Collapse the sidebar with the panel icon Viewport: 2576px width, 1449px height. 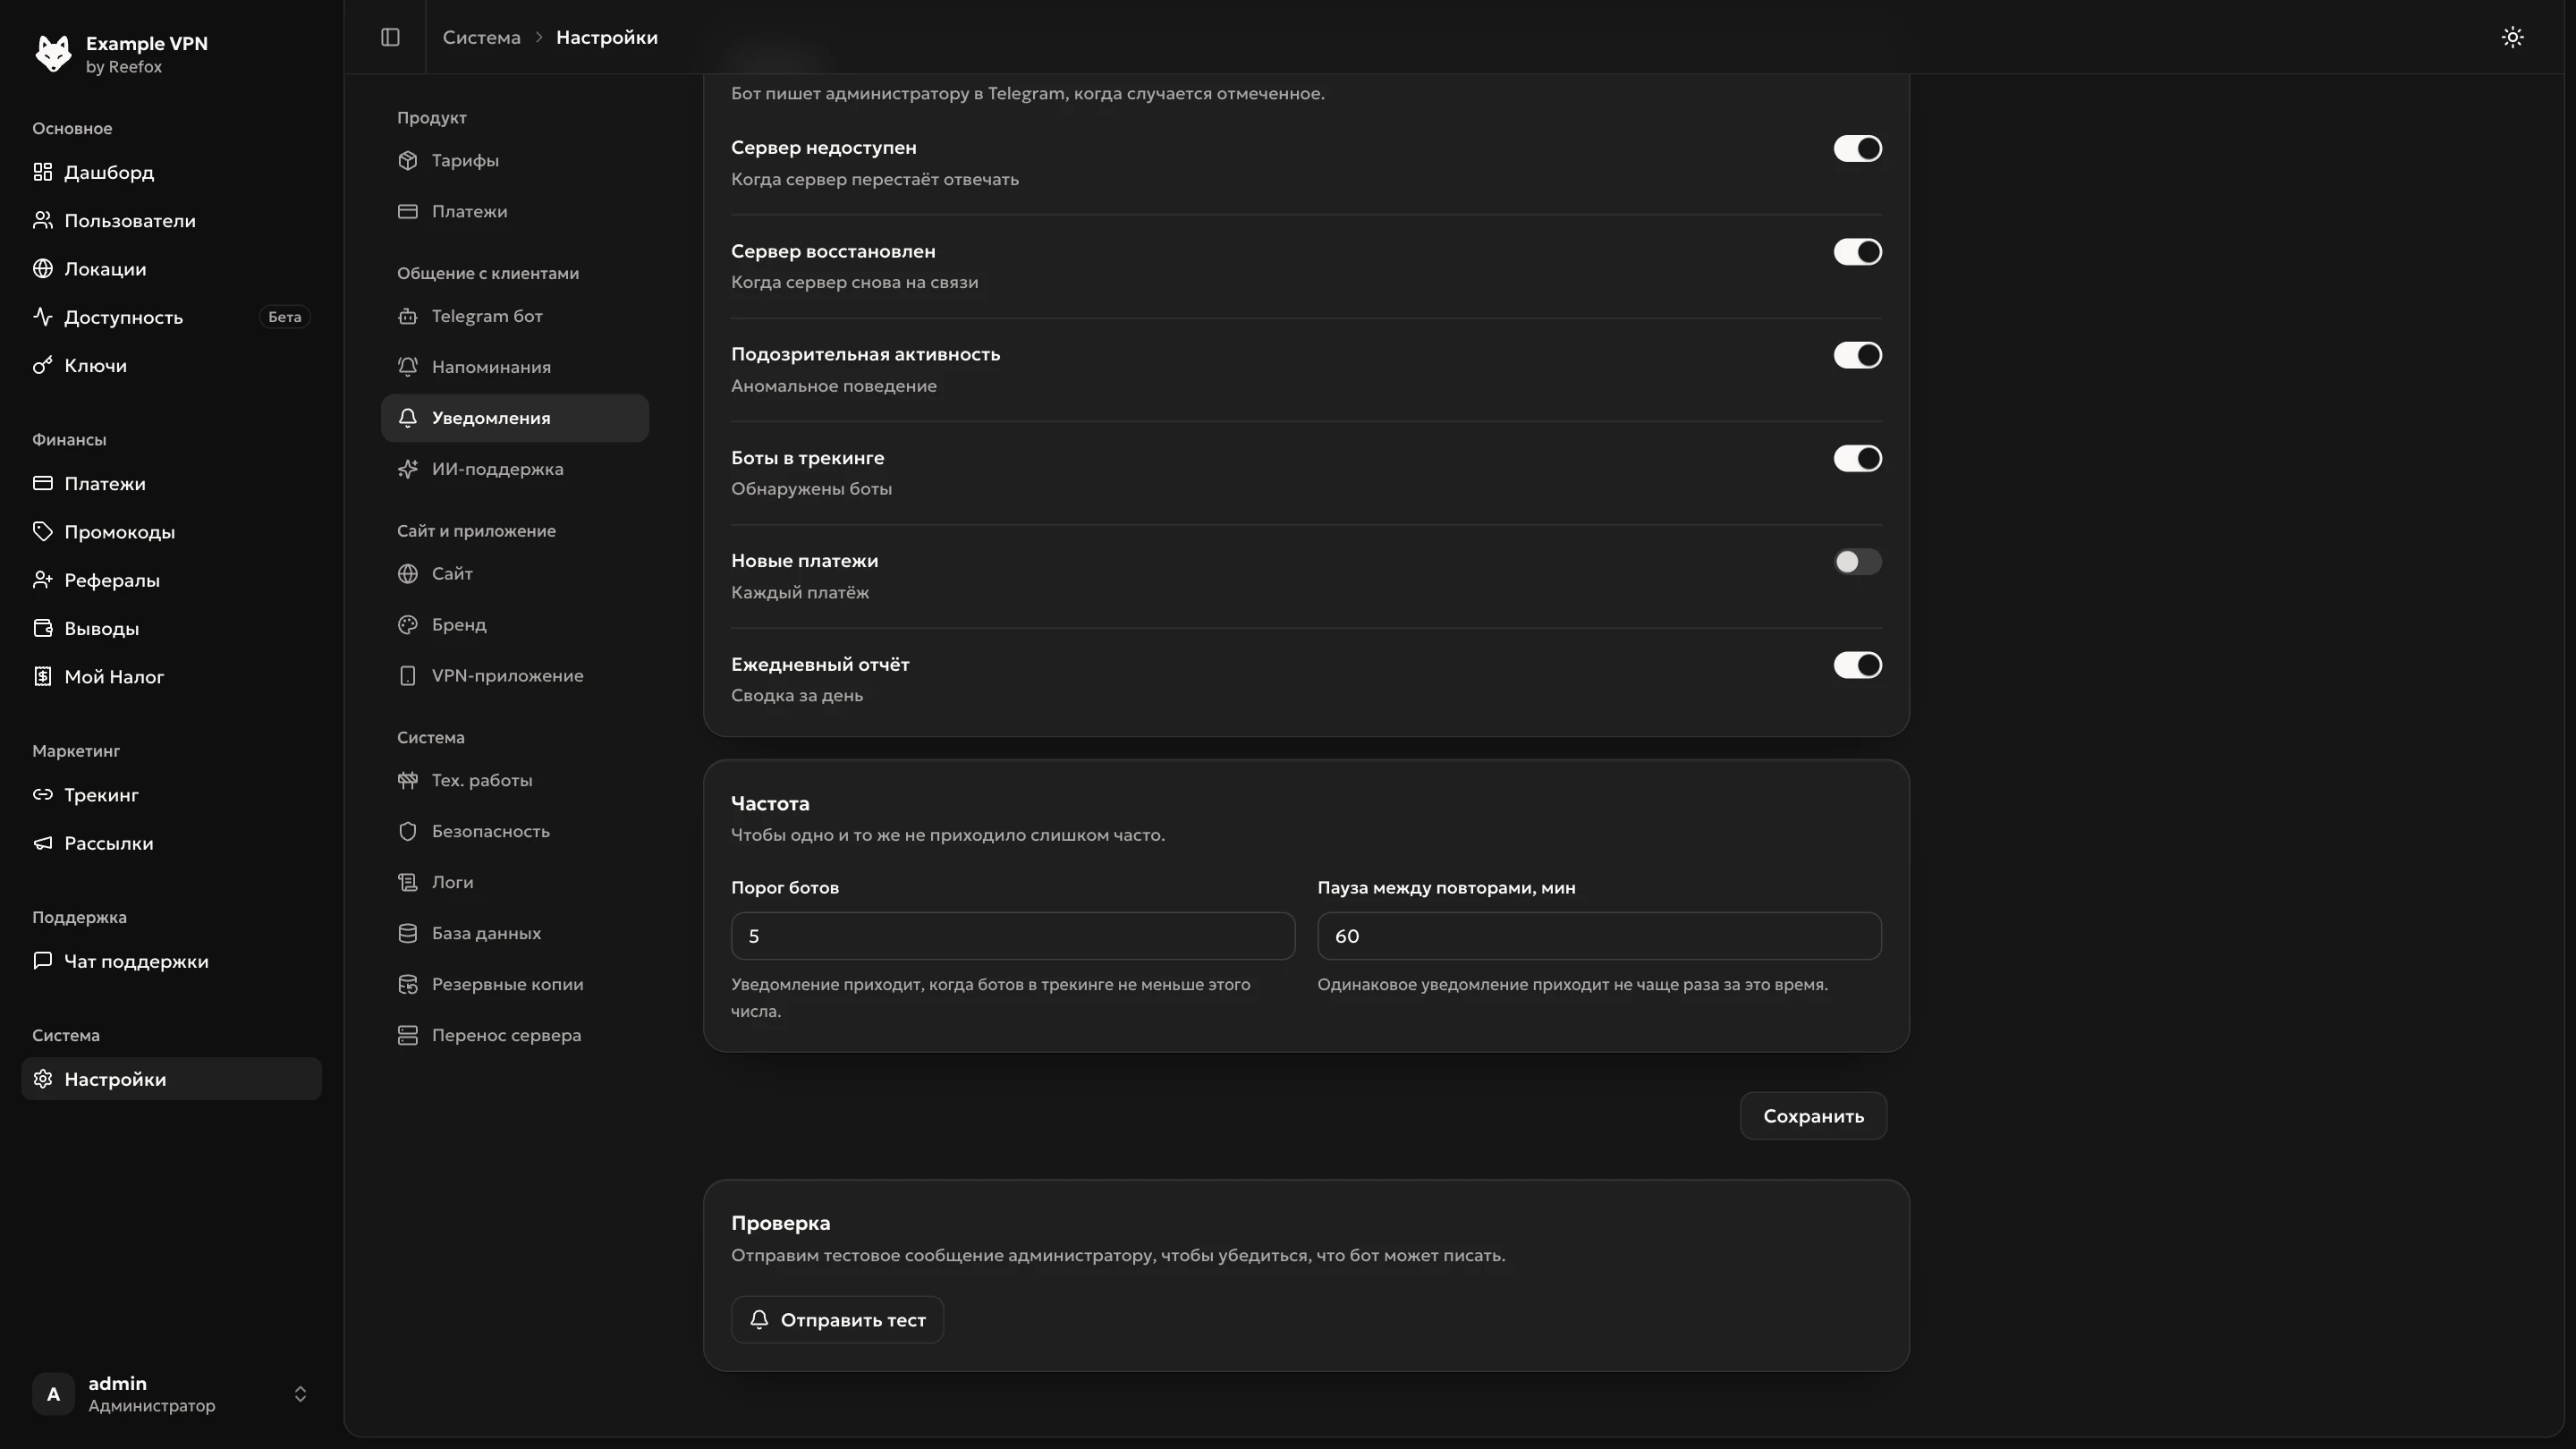point(390,37)
